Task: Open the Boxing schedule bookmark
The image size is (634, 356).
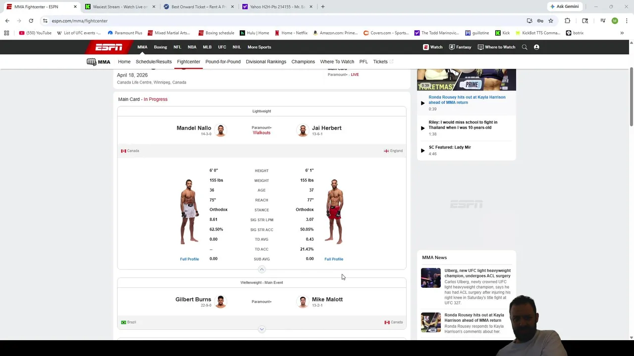Action: coord(216,33)
